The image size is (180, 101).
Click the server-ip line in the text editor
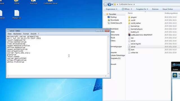coord(19,53)
